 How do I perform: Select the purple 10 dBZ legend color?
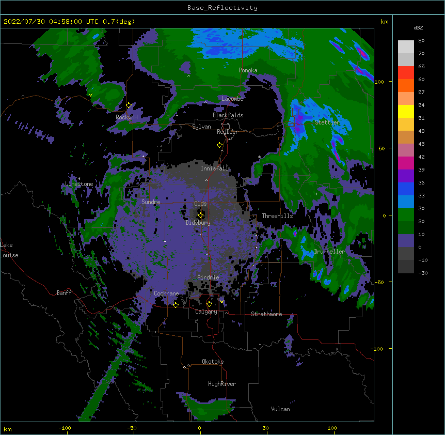click(406, 241)
